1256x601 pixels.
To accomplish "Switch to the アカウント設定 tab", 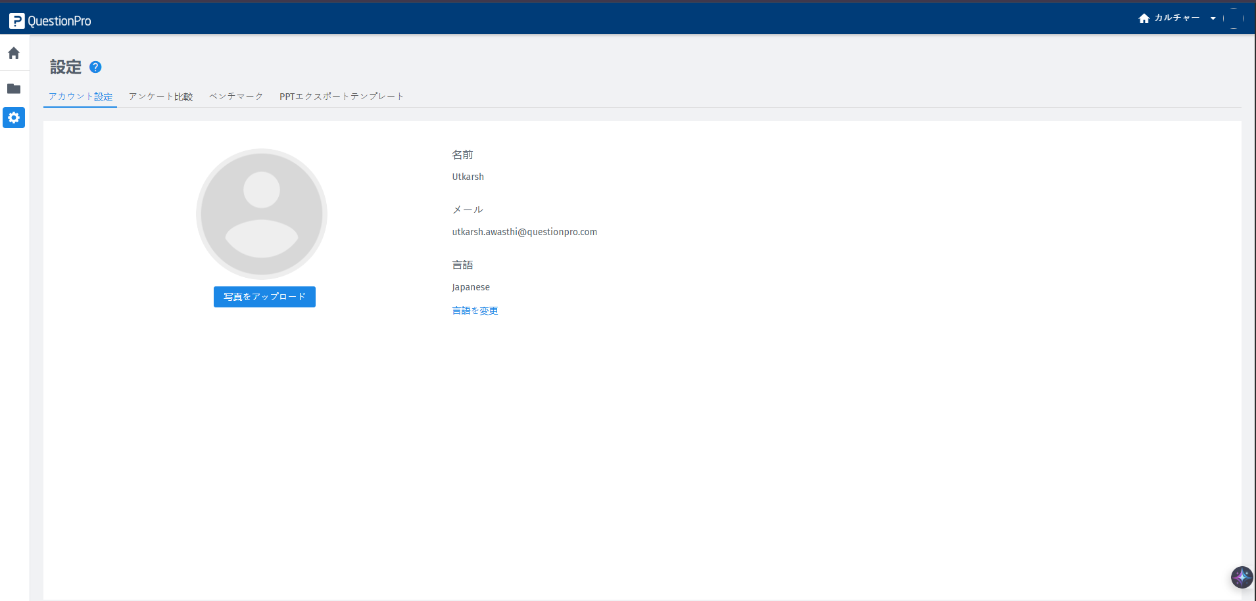I will point(80,96).
